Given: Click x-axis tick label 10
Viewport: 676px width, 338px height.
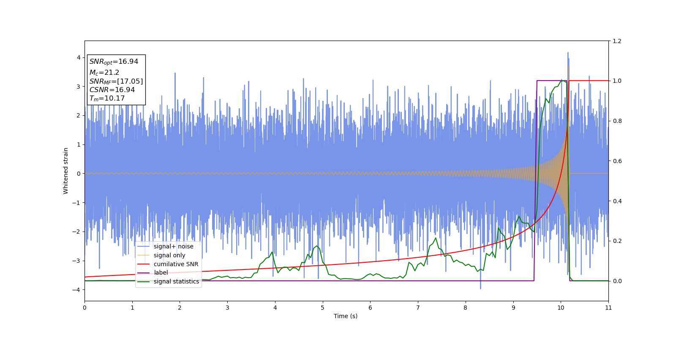Looking at the screenshot, I should tap(561, 308).
